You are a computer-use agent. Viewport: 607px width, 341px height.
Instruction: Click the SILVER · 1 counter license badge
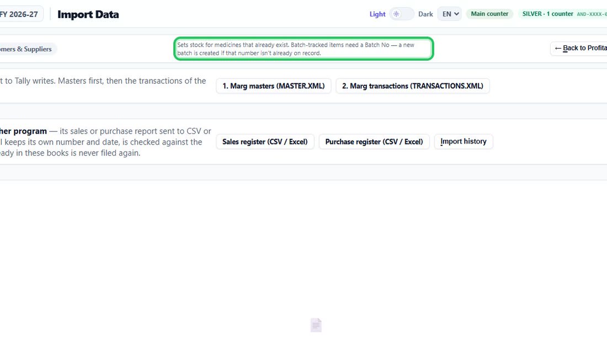[x=562, y=14]
